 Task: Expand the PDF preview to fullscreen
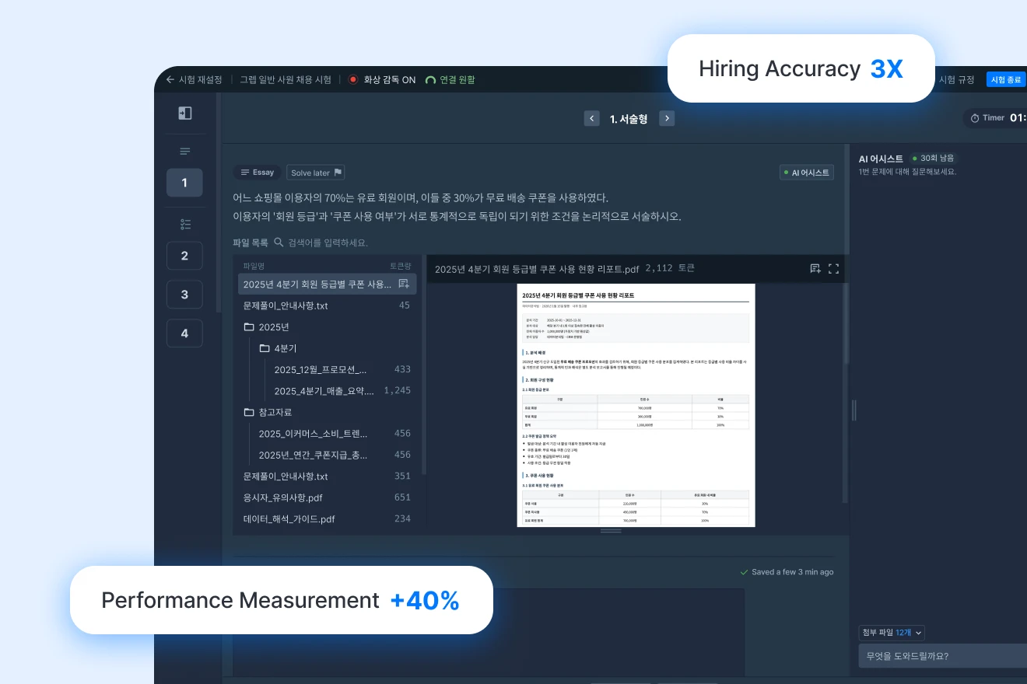(x=833, y=269)
